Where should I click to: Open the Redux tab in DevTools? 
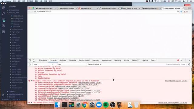pyautogui.click(x=145, y=60)
